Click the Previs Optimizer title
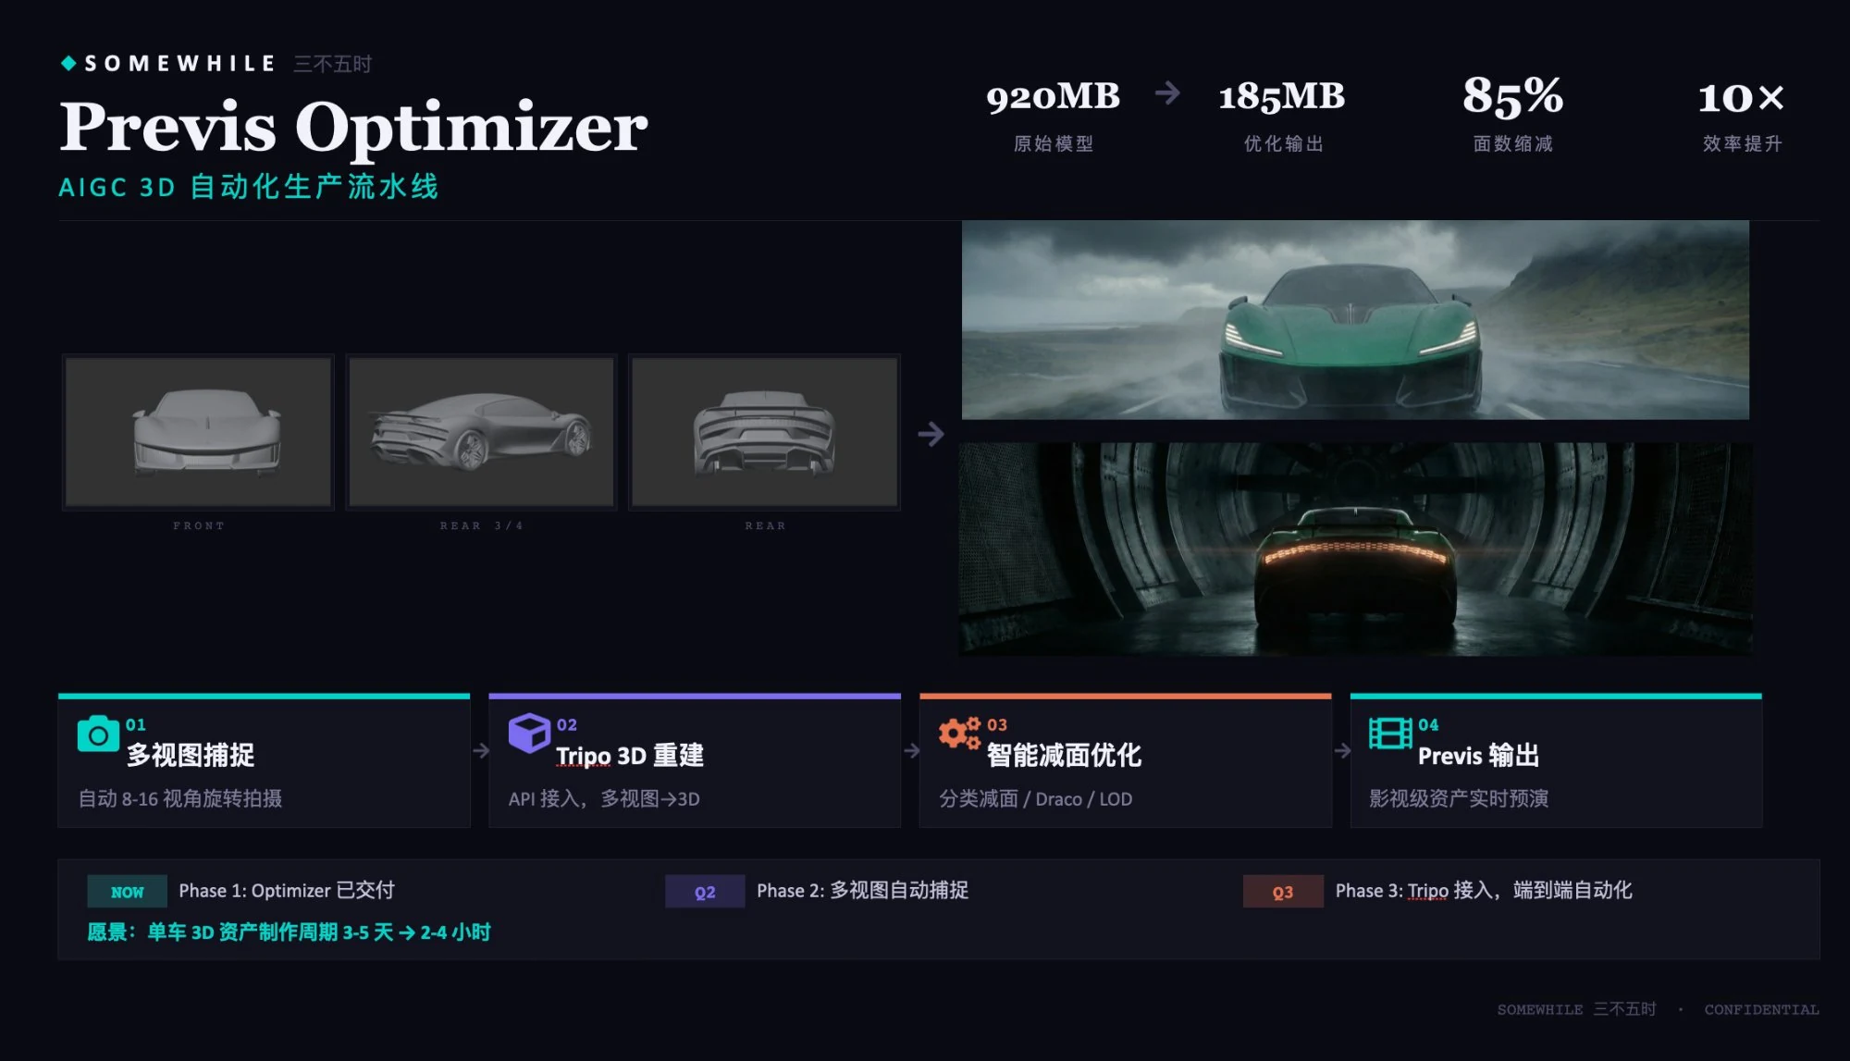This screenshot has height=1061, width=1850. [353, 127]
